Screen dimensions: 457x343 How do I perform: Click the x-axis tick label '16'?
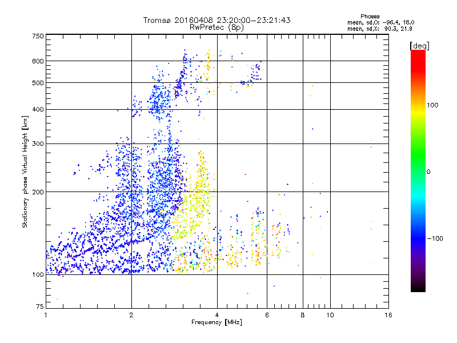388,315
